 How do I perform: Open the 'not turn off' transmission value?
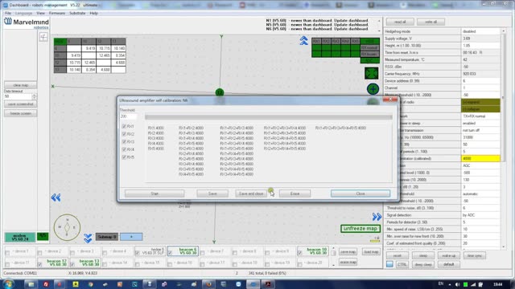click(480, 130)
